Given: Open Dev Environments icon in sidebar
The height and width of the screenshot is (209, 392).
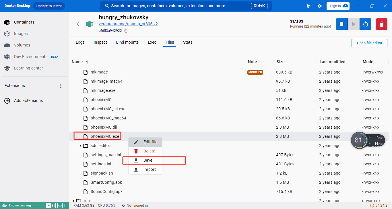Looking at the screenshot, I should 7,57.
